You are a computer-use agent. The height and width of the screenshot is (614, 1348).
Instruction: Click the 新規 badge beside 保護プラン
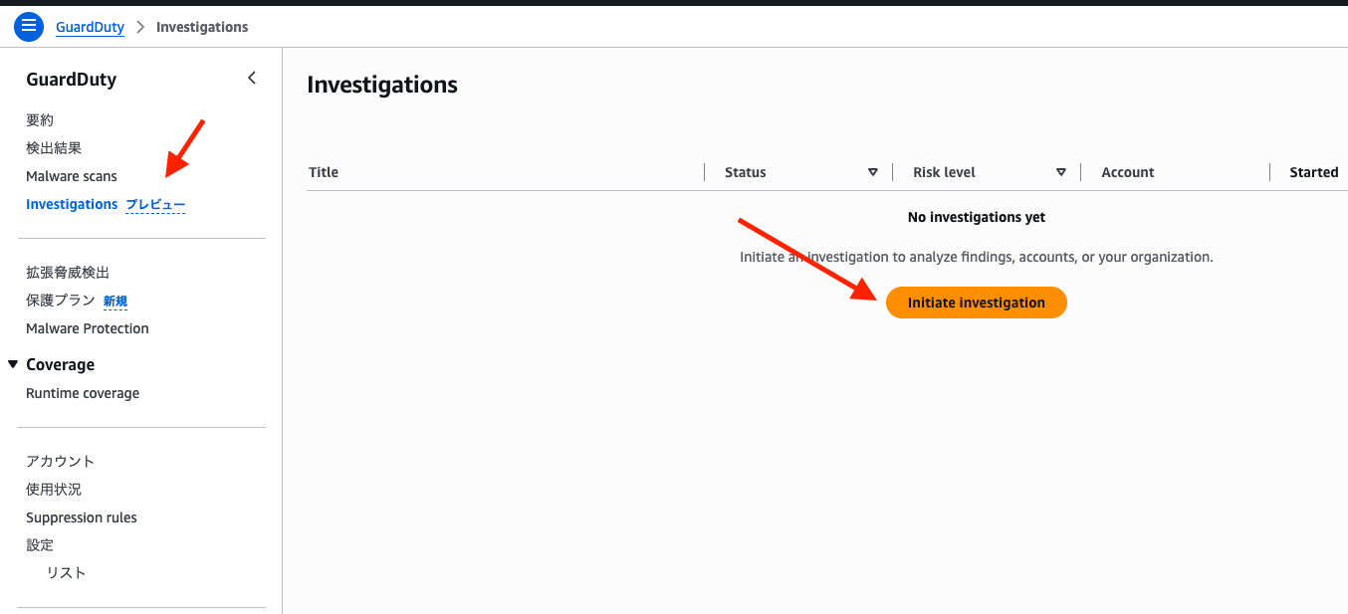pos(115,302)
